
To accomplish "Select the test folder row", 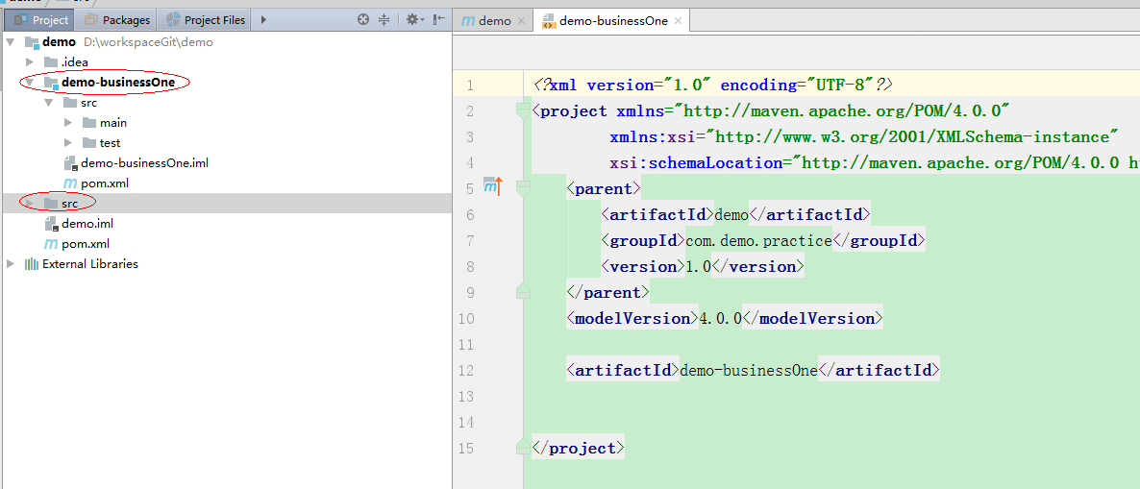I will (x=226, y=143).
